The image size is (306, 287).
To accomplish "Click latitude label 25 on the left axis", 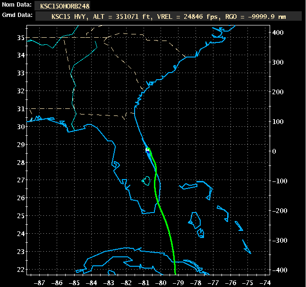I will (21, 216).
